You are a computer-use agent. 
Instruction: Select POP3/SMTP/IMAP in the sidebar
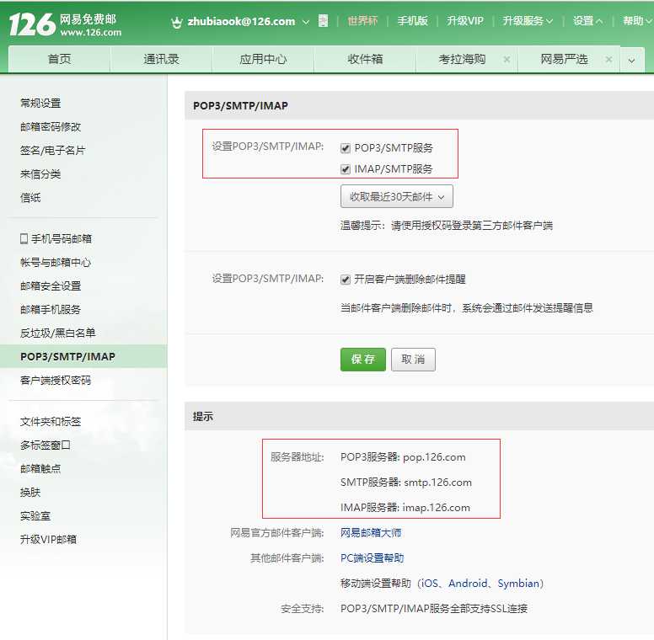point(83,357)
